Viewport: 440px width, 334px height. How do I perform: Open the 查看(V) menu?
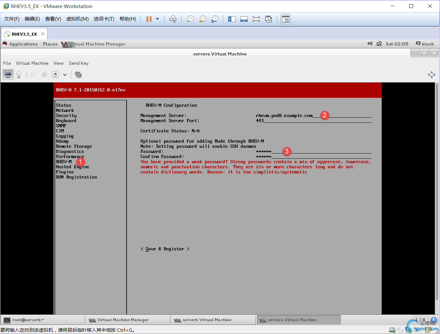[53, 19]
